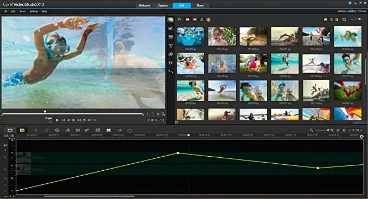368x199 pixels.
Task: Set the Mark-out bracket in preview
Action: coord(152,114)
